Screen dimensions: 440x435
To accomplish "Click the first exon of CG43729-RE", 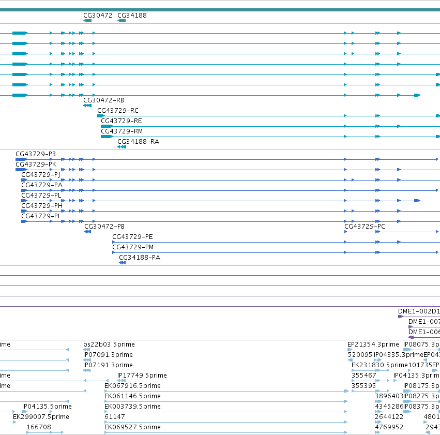I will click(107, 126).
